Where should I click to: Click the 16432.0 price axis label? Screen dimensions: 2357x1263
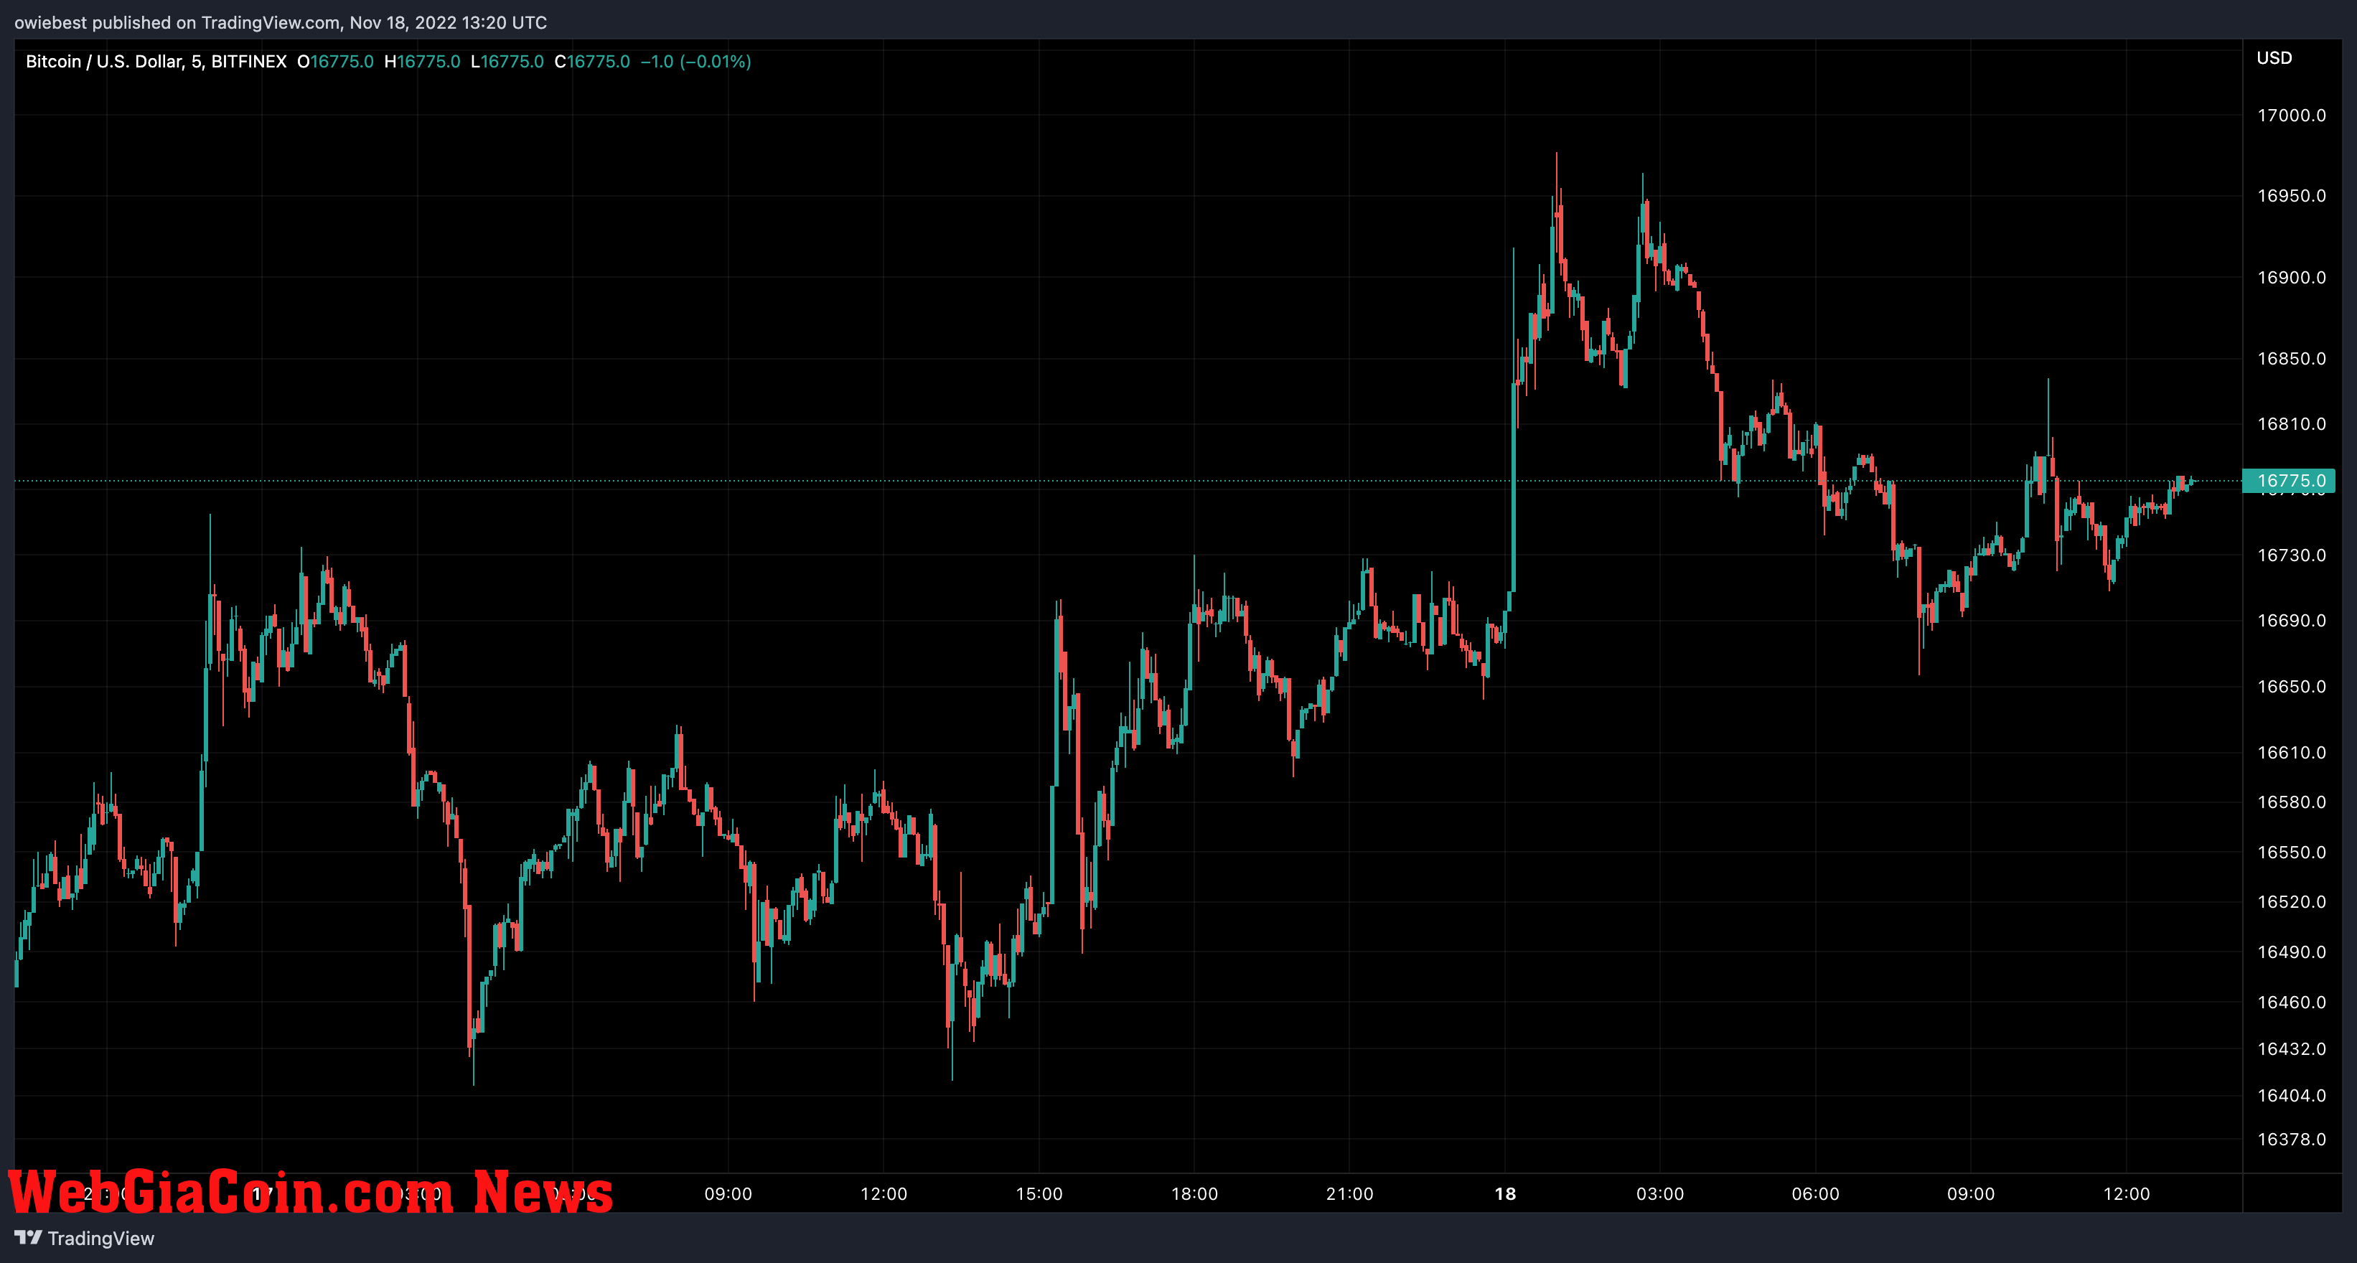coord(2291,1049)
